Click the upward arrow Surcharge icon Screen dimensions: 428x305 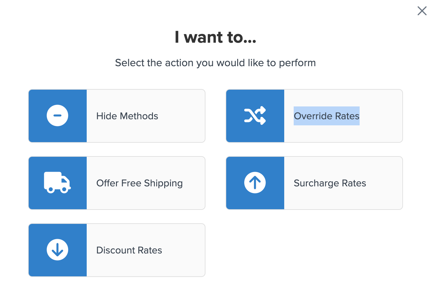(x=255, y=183)
